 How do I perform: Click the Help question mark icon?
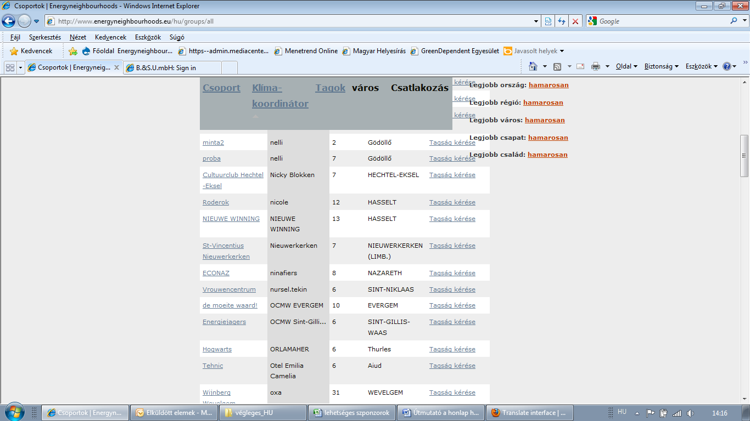727,66
